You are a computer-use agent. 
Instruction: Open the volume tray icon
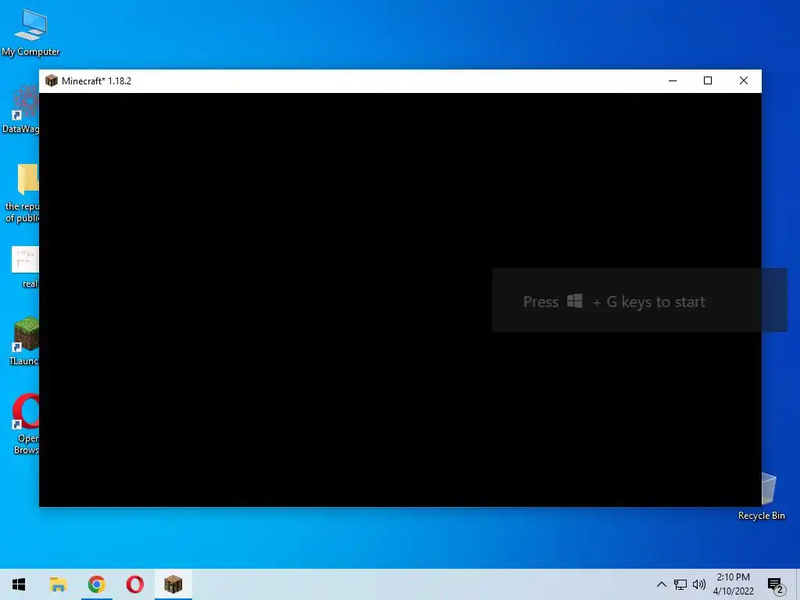tap(699, 584)
